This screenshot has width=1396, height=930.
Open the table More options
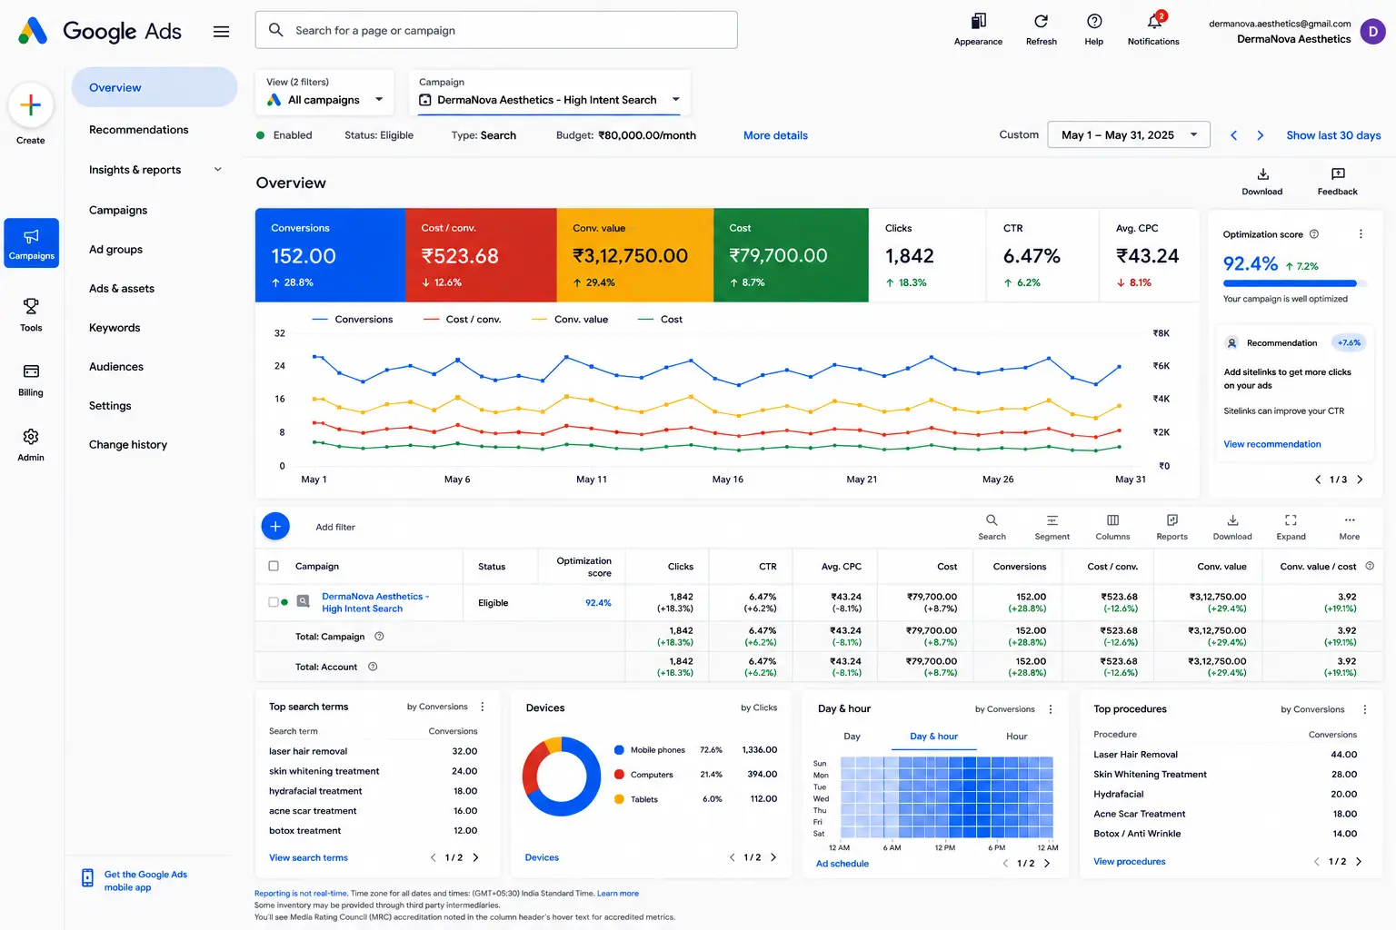coord(1350,526)
